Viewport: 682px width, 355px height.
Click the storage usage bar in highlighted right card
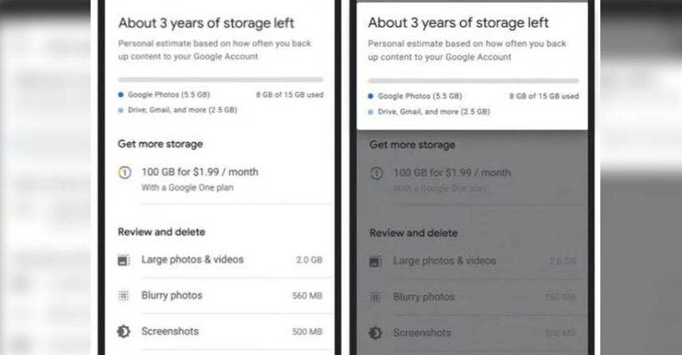click(472, 80)
